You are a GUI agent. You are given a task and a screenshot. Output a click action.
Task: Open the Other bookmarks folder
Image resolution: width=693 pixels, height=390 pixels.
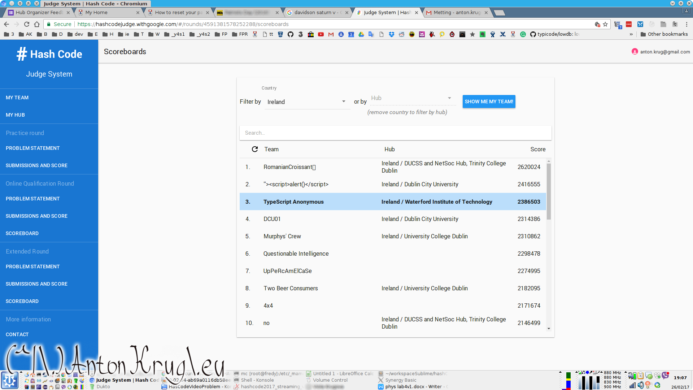(664, 34)
